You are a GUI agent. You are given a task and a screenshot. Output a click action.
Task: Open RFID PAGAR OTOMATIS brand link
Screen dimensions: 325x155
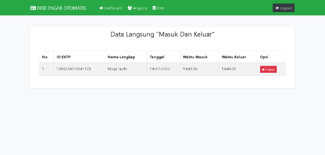(58, 8)
